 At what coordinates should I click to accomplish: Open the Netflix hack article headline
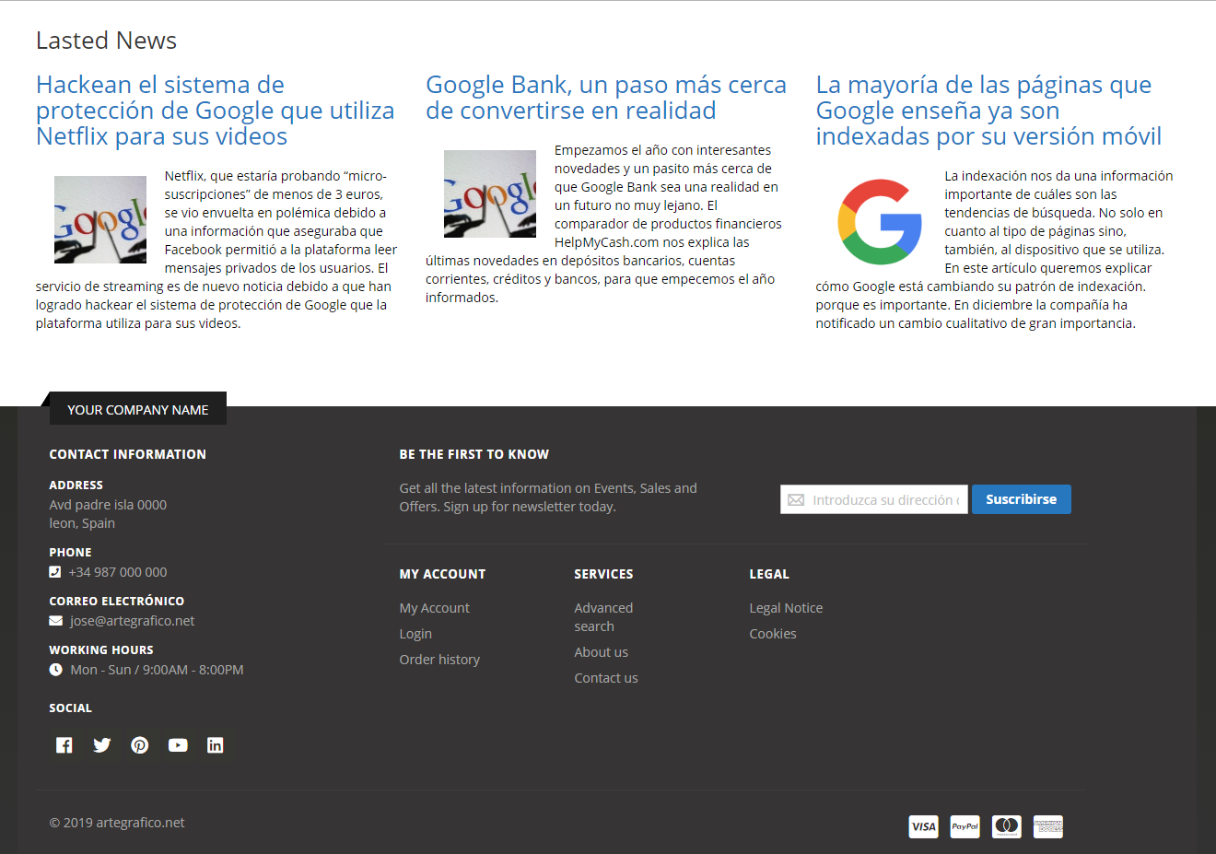coord(216,111)
